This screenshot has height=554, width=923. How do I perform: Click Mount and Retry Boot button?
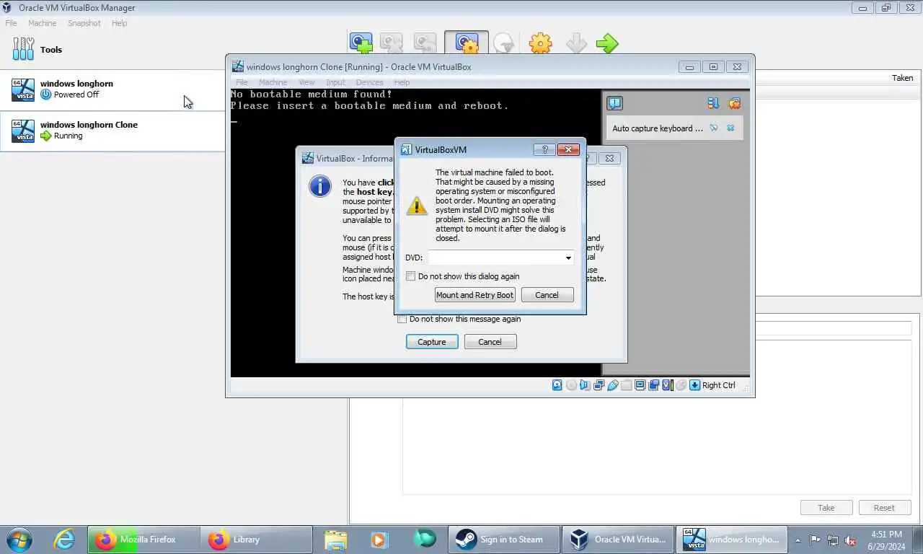click(x=475, y=295)
